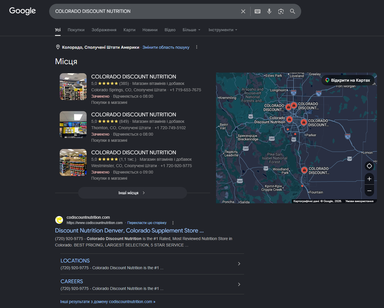The image size is (384, 308).
Task: Open Інші результати з домену link
Action: [x=108, y=301]
